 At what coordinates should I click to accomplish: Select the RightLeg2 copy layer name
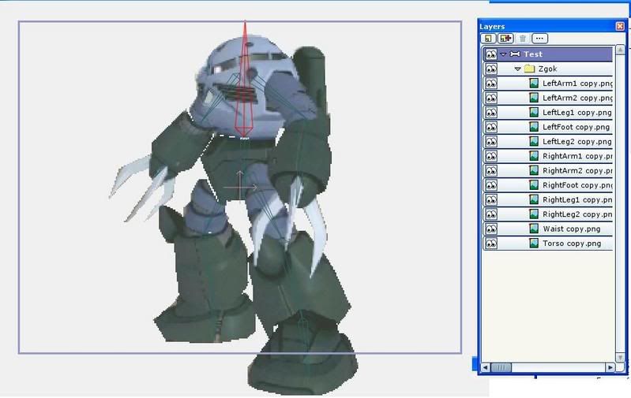pos(577,214)
